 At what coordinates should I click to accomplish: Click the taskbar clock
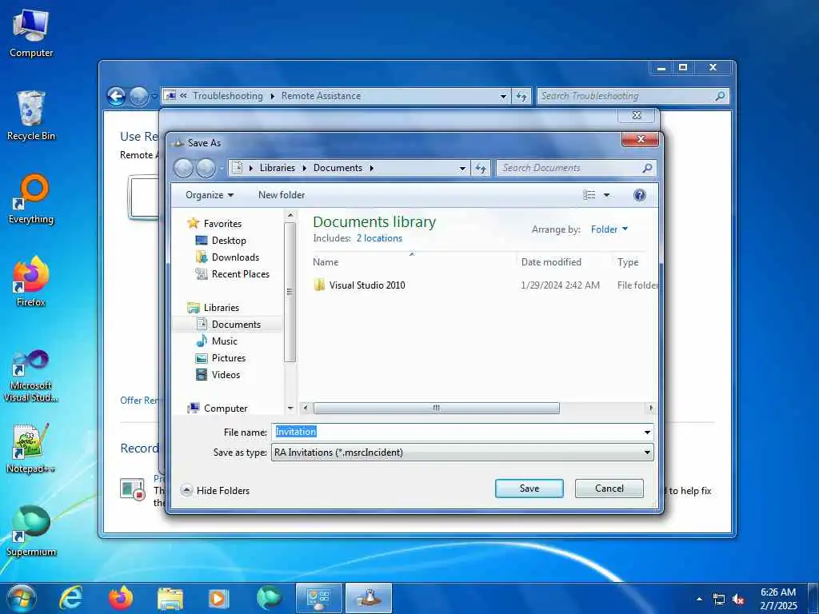point(778,599)
